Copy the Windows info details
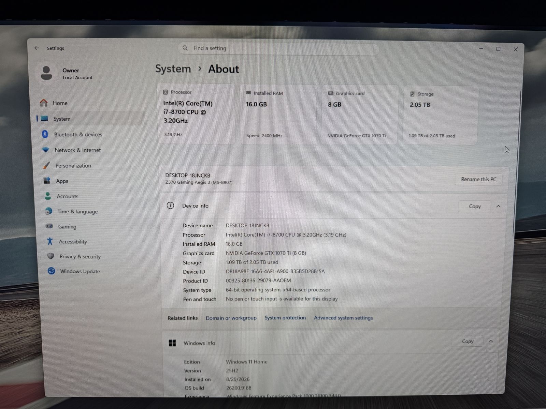546x409 pixels. (x=468, y=341)
